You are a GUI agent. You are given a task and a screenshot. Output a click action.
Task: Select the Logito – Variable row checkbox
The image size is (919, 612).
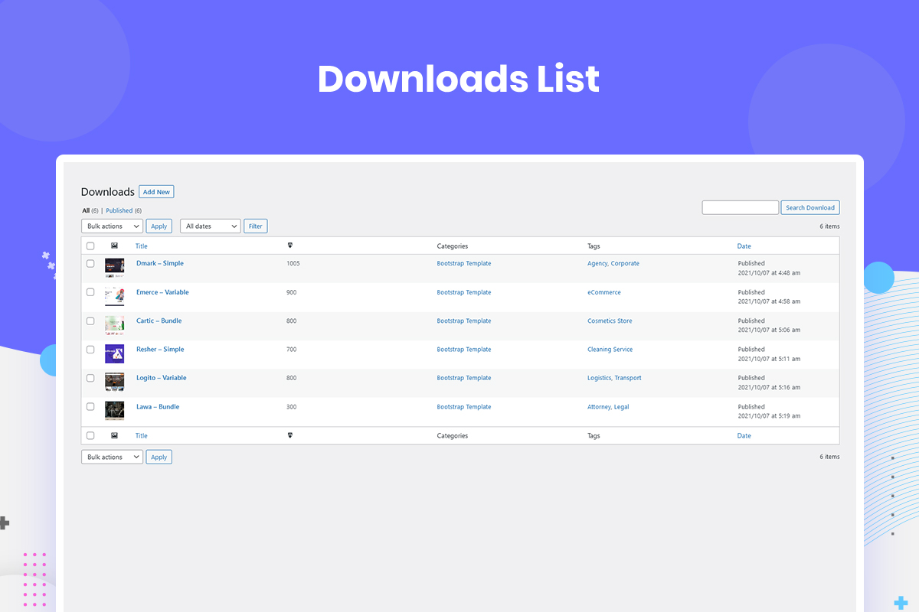90,378
